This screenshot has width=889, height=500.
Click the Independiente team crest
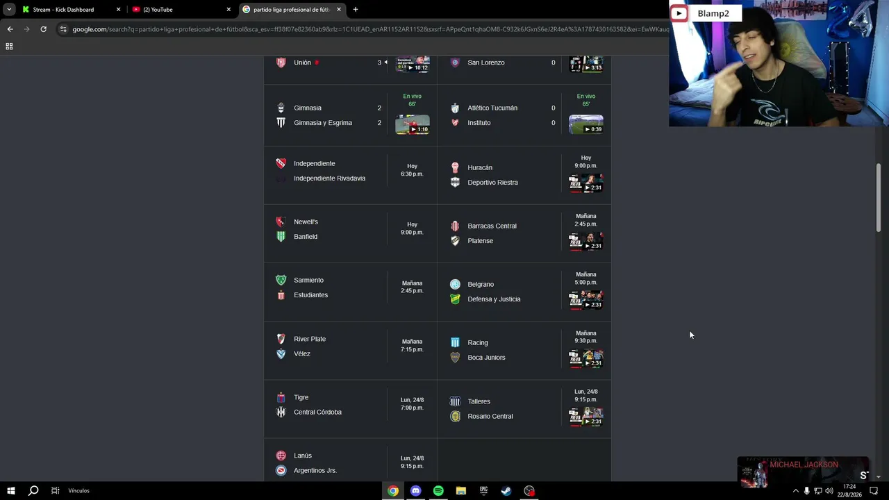tap(281, 164)
